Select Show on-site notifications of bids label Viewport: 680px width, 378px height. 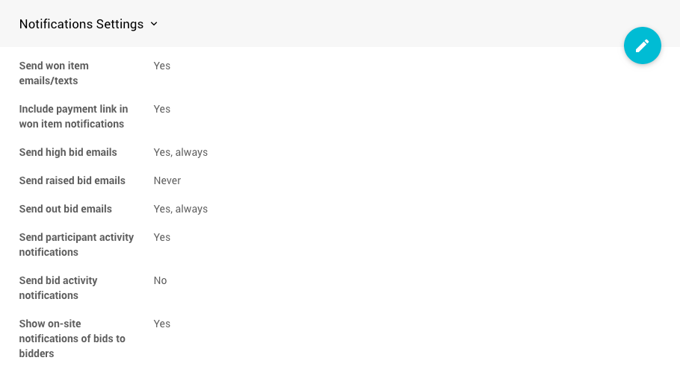click(x=72, y=338)
